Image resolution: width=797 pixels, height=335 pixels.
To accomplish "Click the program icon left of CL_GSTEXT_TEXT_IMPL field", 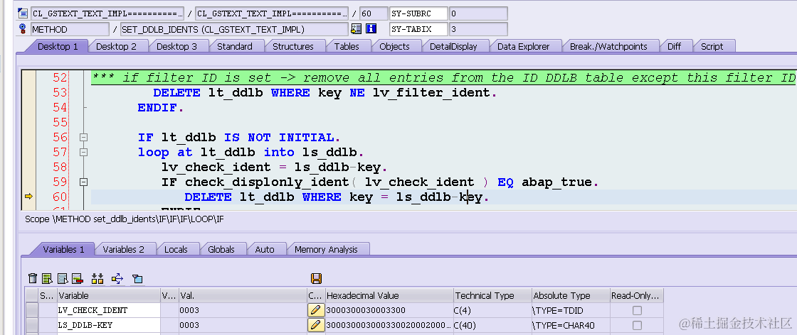I will click(x=22, y=13).
